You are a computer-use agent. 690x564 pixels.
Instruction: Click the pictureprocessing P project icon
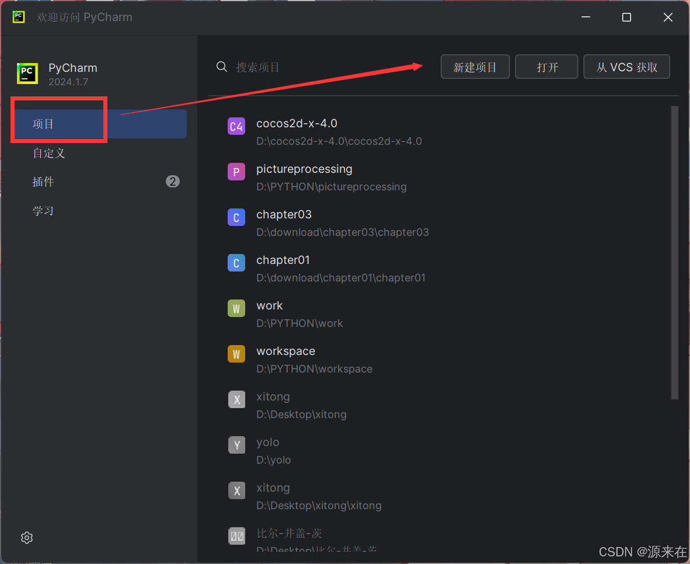click(236, 172)
